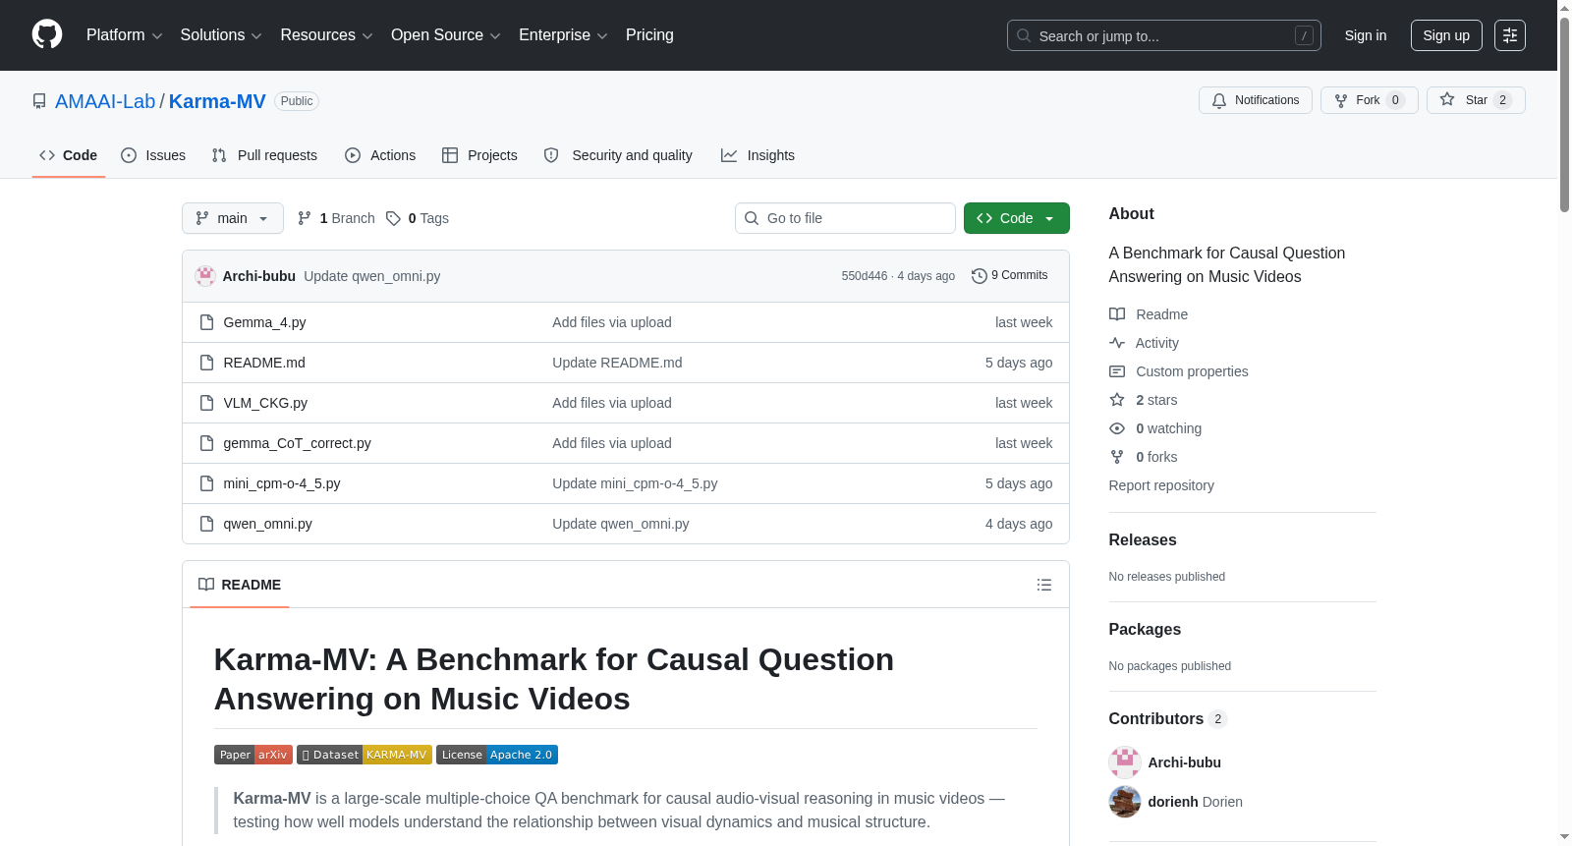This screenshot has height=846, width=1572.
Task: Click the tag icon next to Tags
Action: (393, 218)
